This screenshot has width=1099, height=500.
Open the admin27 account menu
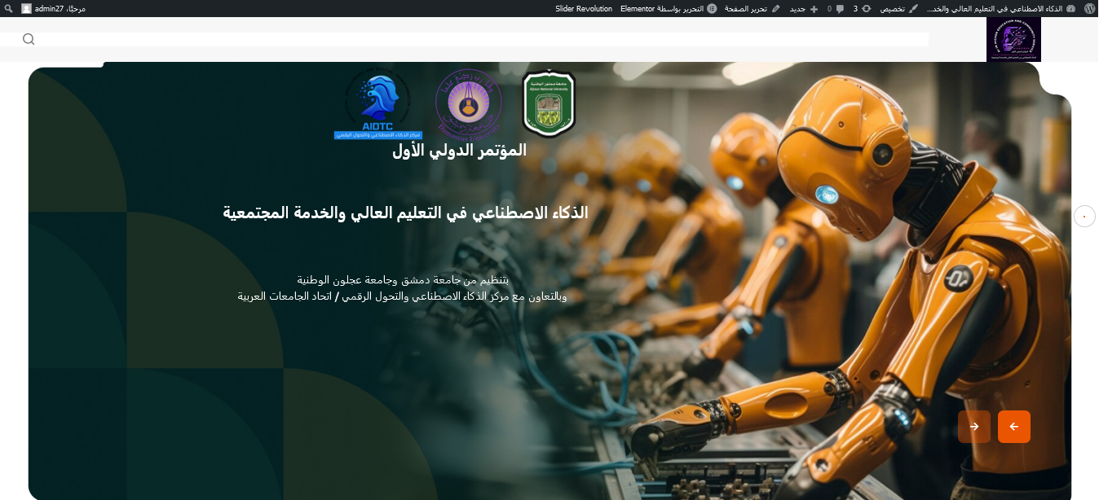point(53,8)
